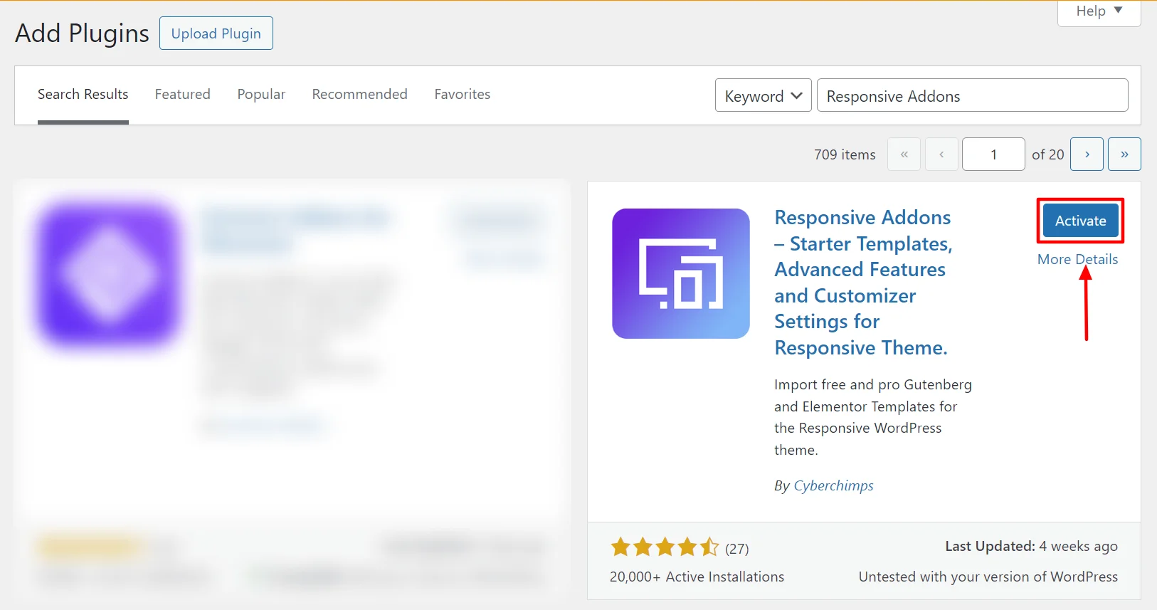Screen dimensions: 1157x610
Task: Activate the Responsive Addons plugin
Action: (1080, 221)
